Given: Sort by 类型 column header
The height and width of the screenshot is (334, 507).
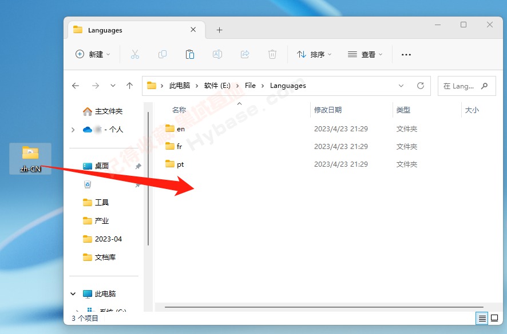Looking at the screenshot, I should click(x=403, y=110).
